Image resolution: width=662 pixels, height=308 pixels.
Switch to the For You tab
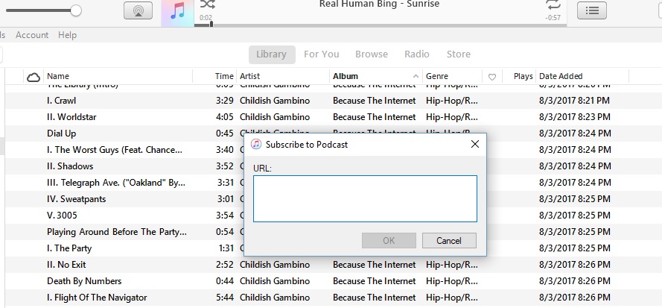[x=321, y=54]
